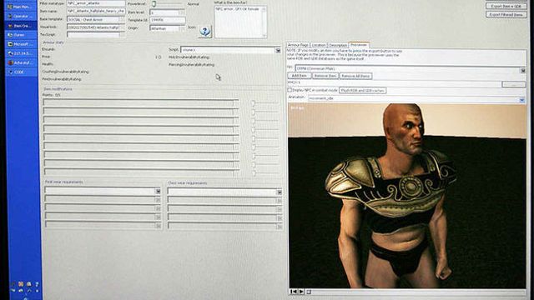The image size is (534, 300).
Task: Click the Visual look input field
Action: [x=96, y=27]
